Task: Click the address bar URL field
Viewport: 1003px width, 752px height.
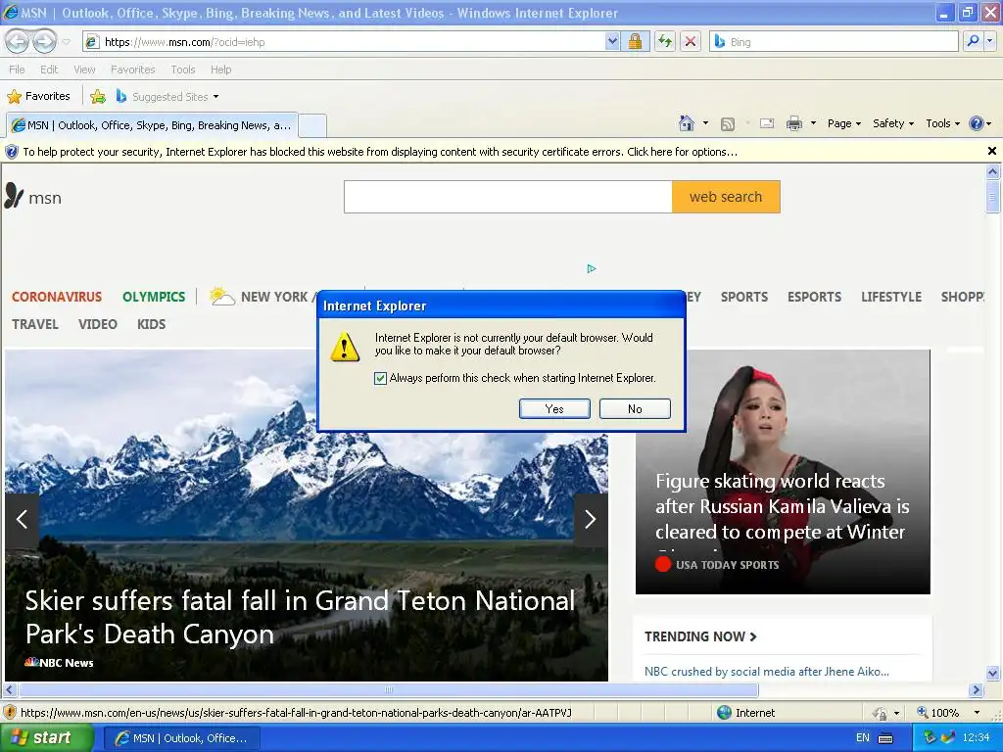Action: click(x=344, y=42)
